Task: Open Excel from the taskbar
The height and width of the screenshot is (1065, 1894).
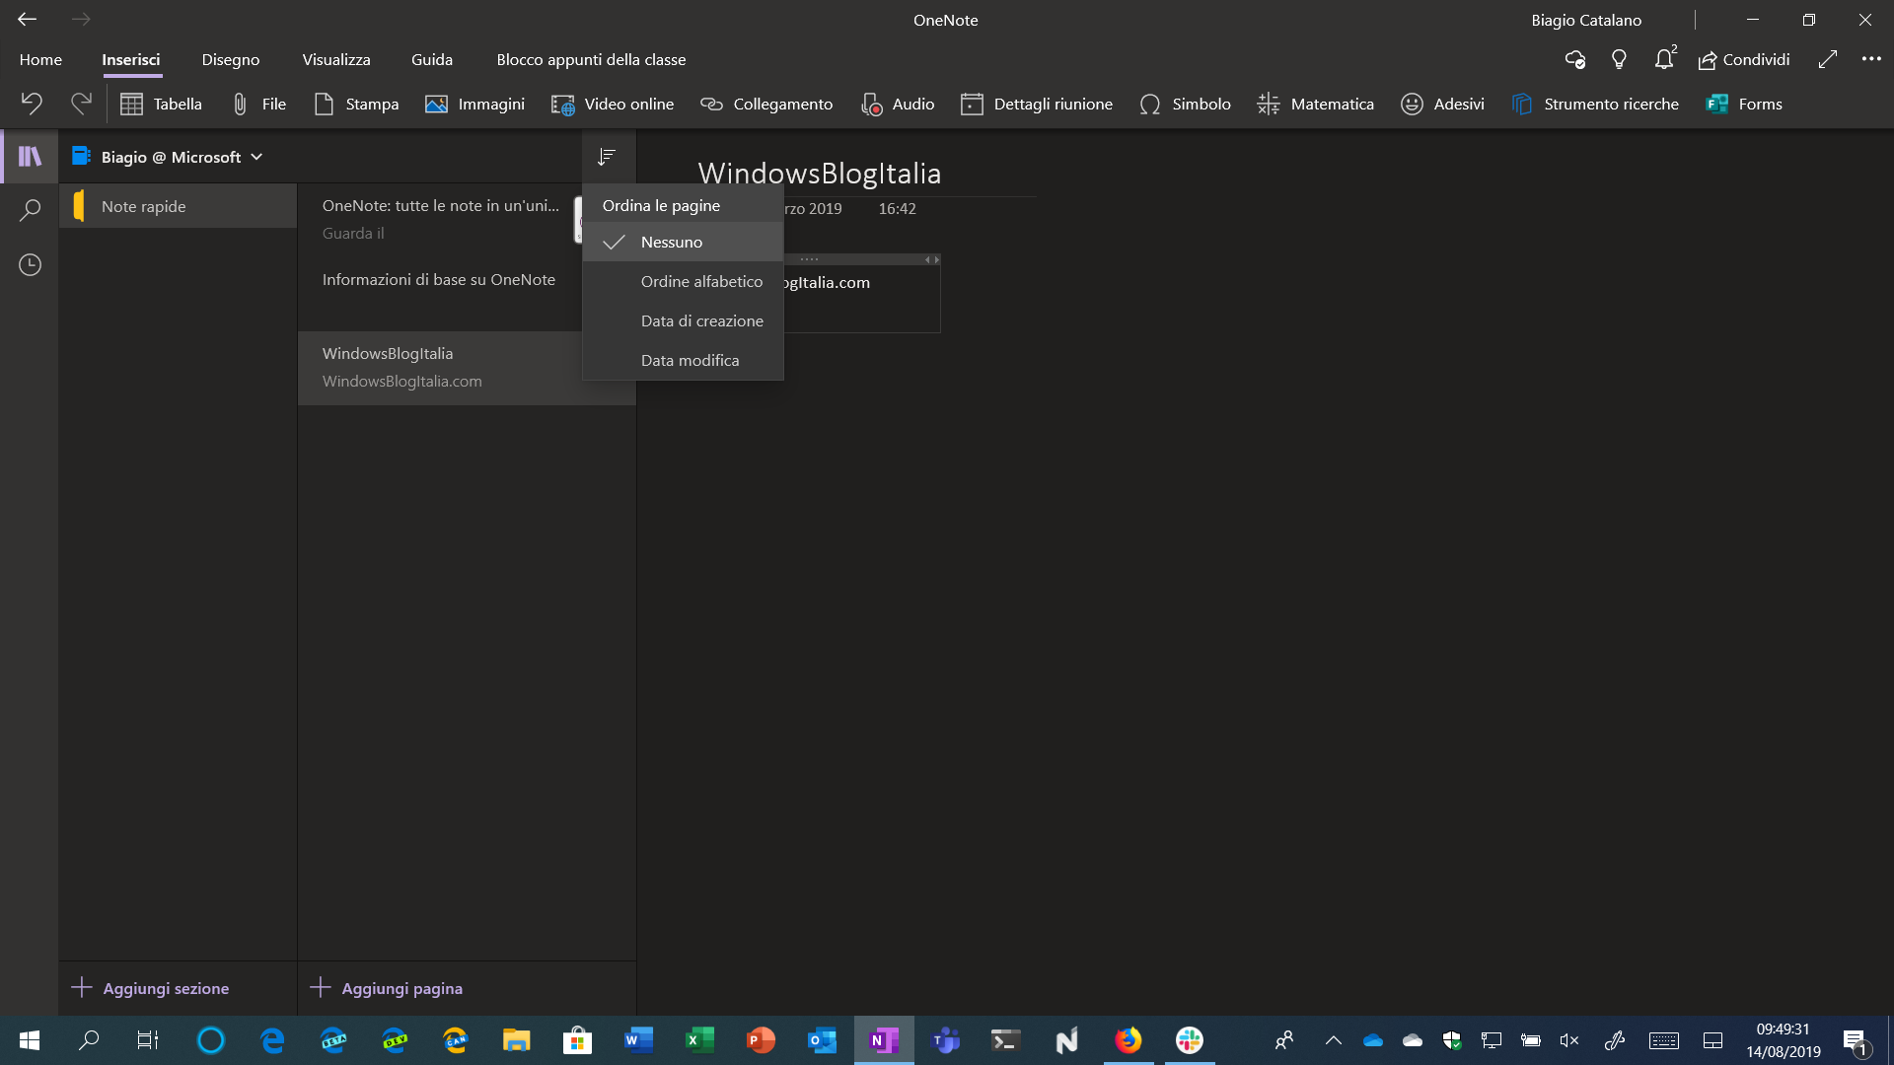Action: click(699, 1039)
